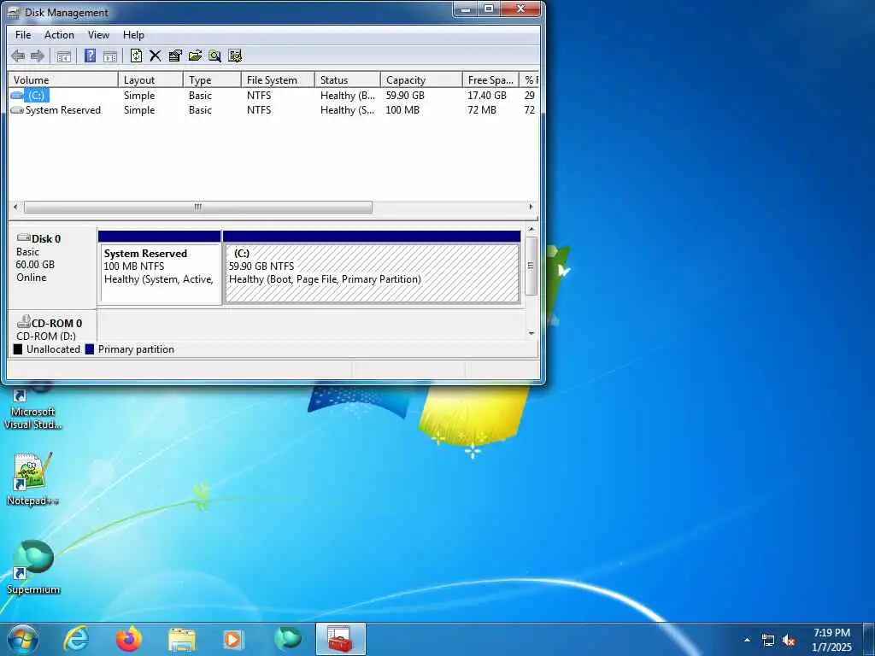The image size is (875, 656).
Task: Sort by the Volume column header
Action: (63, 79)
